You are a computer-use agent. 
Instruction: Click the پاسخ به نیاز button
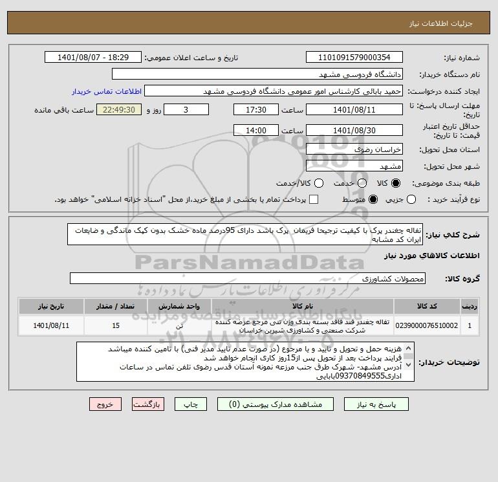(376, 404)
